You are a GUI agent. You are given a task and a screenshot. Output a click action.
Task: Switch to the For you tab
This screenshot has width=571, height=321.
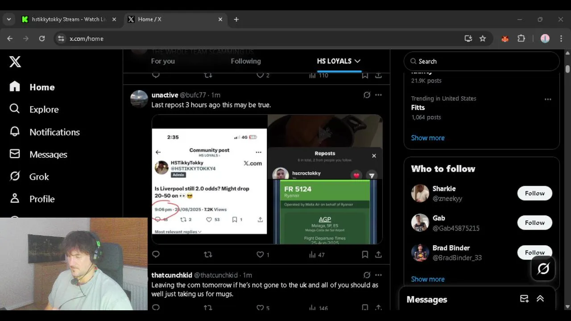tap(163, 61)
